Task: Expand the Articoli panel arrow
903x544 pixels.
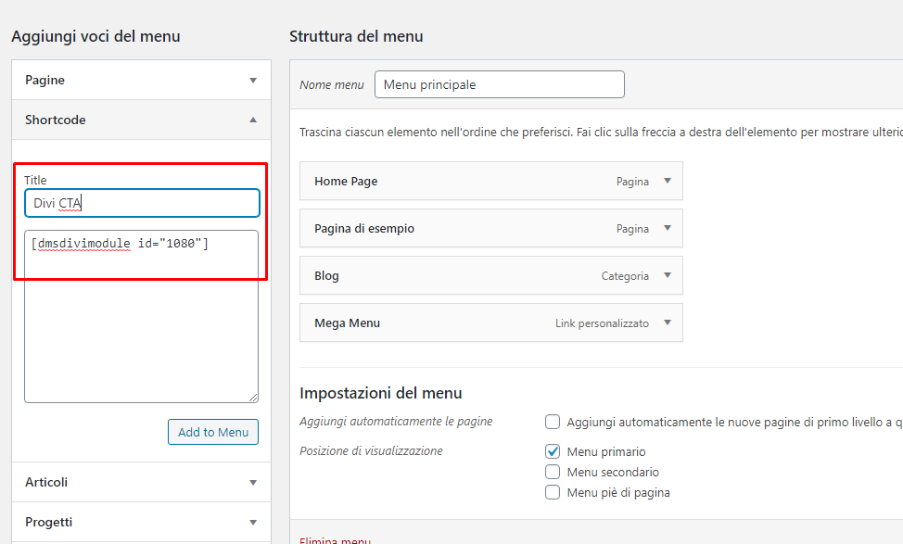Action: coord(253,483)
